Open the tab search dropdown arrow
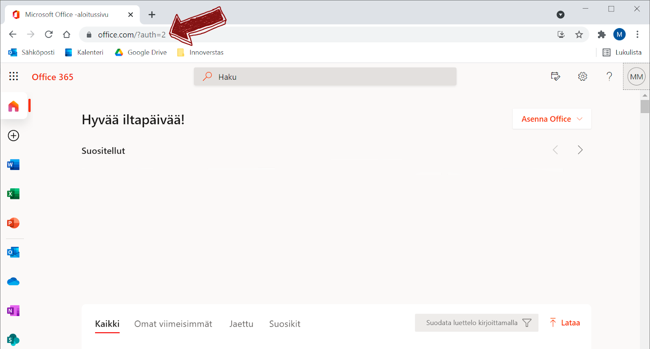This screenshot has width=650, height=349. click(x=561, y=15)
